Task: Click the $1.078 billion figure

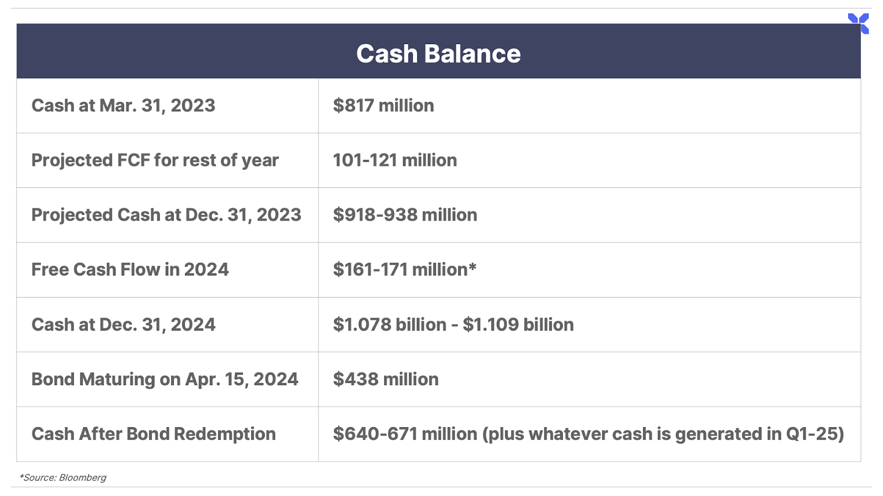Action: 389,324
